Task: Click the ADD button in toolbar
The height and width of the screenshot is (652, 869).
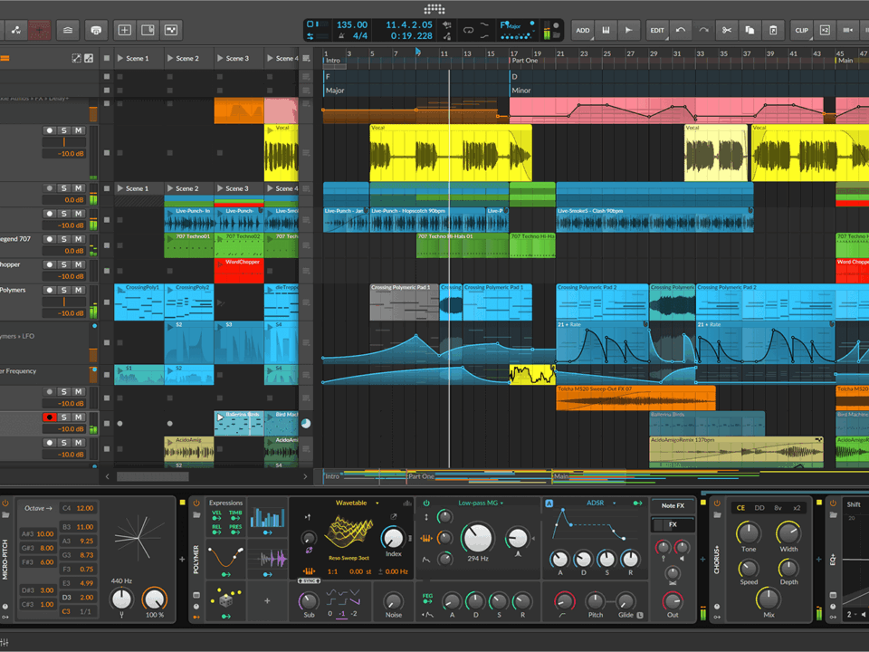Action: (583, 30)
